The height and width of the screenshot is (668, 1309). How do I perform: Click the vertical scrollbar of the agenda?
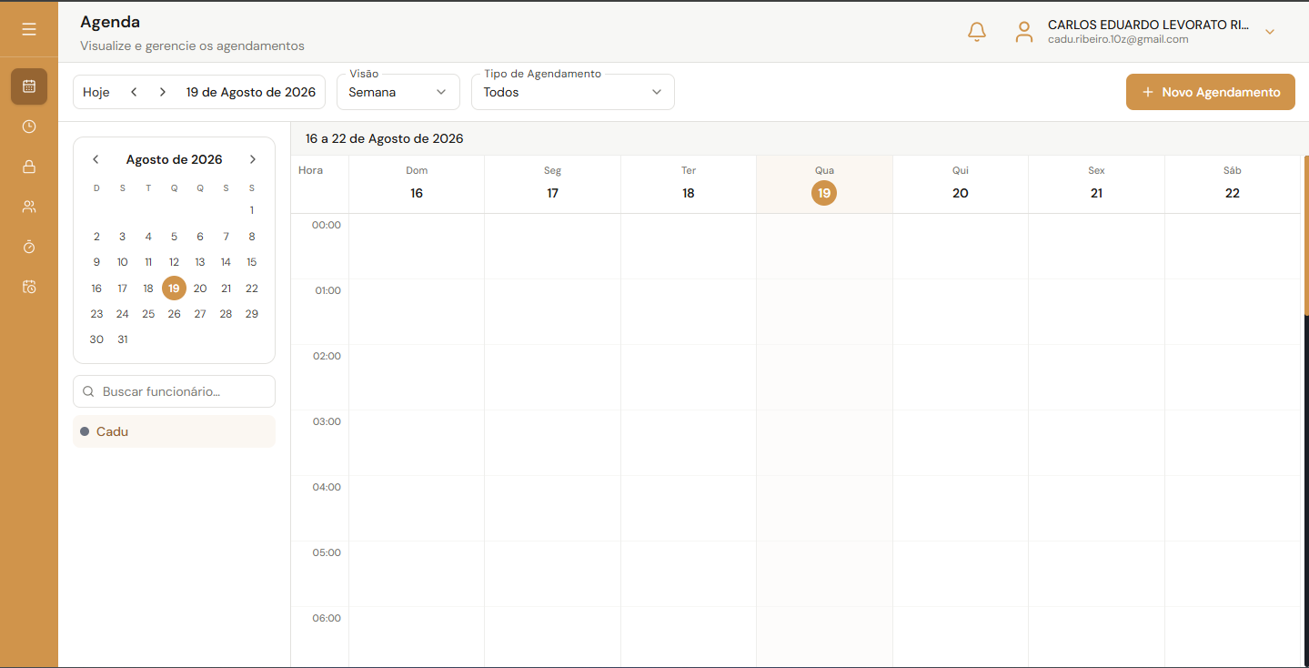tap(1306, 237)
